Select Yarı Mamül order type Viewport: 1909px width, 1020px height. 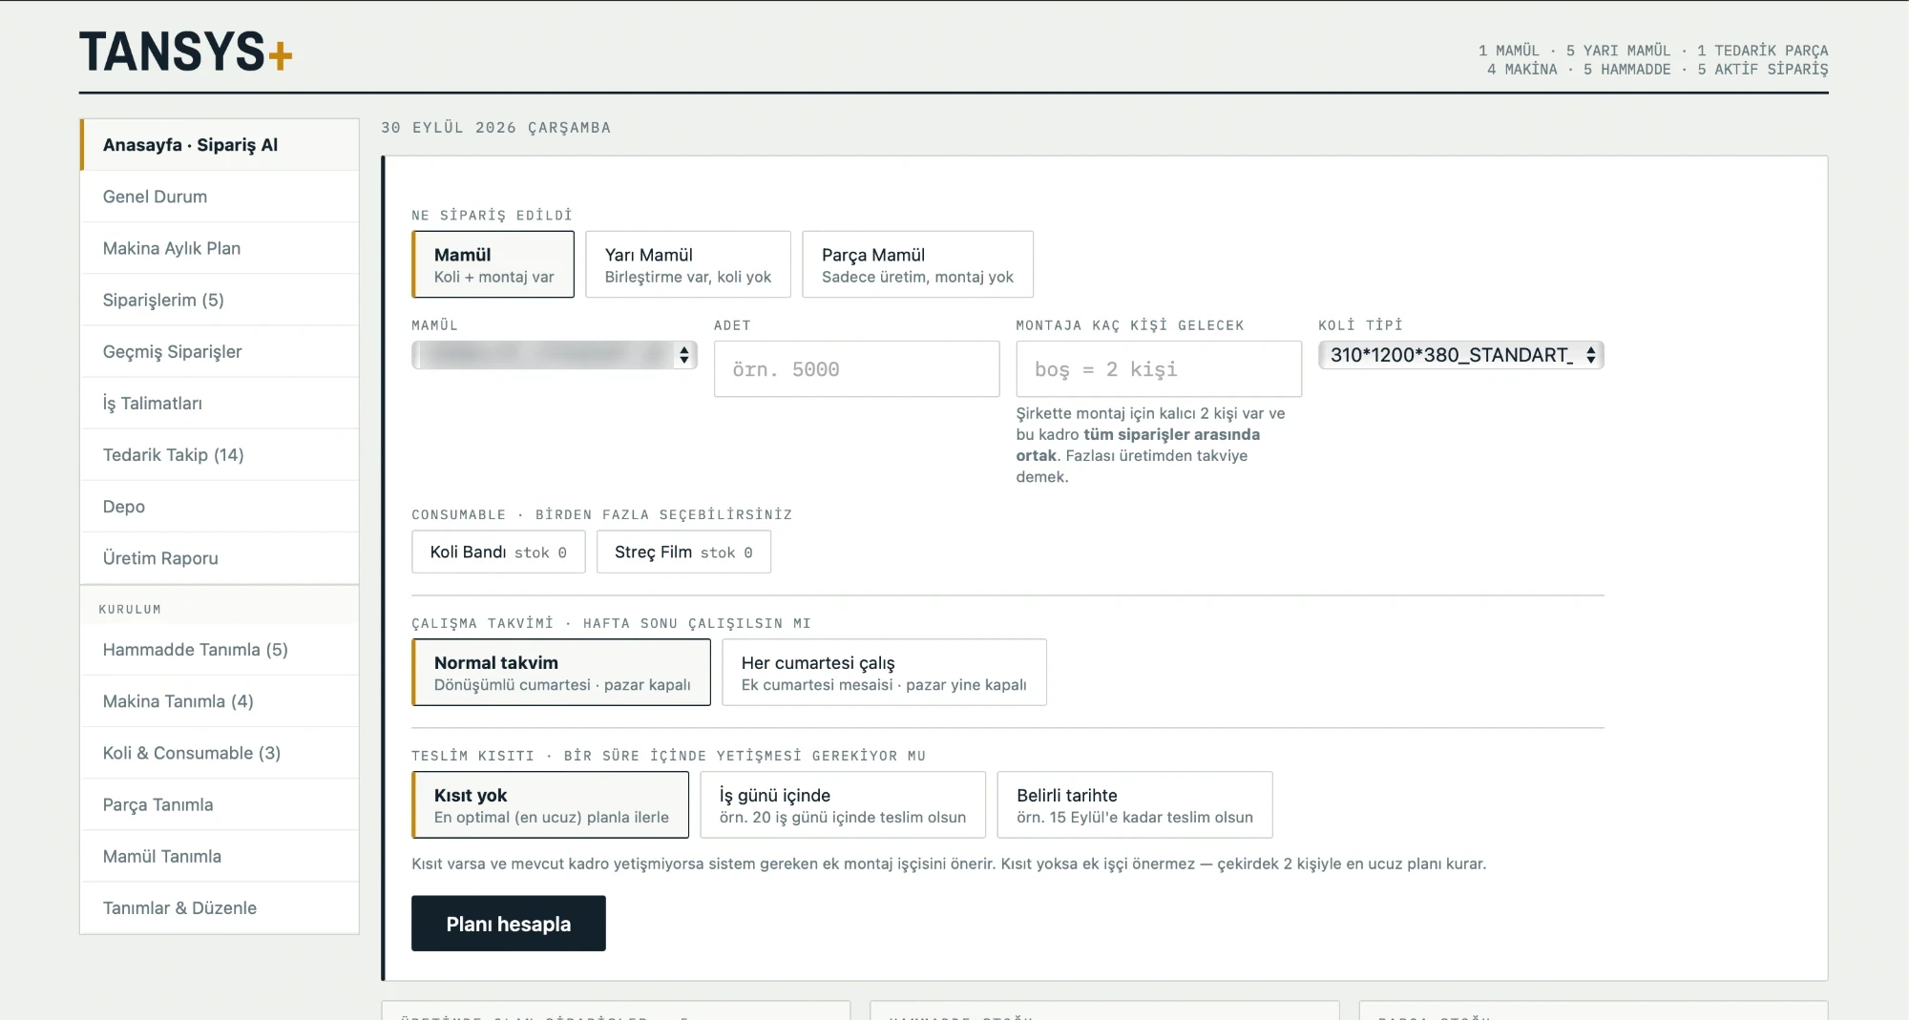click(x=687, y=264)
